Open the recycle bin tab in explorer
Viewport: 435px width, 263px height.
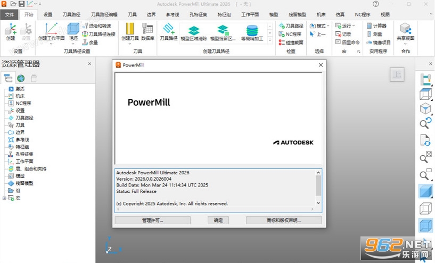[x=34, y=78]
